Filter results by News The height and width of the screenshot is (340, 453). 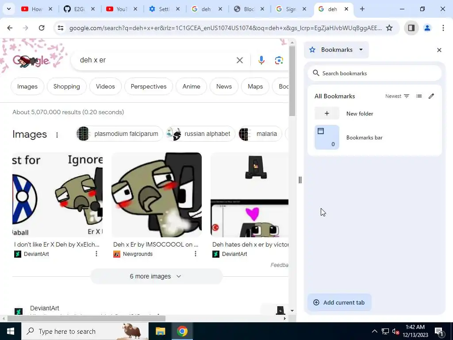tap(224, 86)
